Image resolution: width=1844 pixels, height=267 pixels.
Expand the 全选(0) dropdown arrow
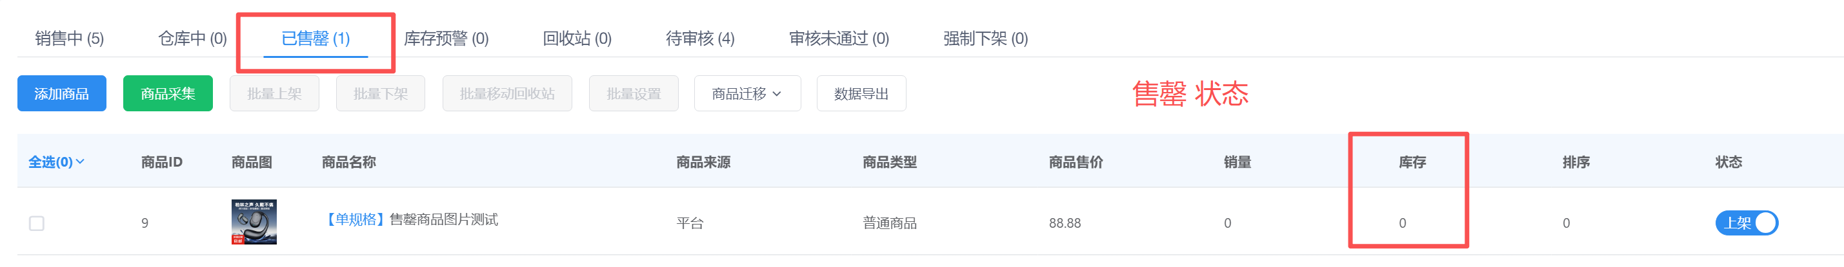click(x=80, y=162)
